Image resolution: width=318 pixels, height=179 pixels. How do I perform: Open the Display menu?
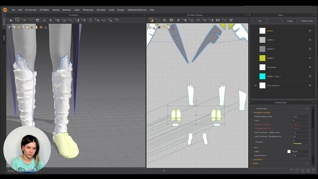tap(121, 10)
